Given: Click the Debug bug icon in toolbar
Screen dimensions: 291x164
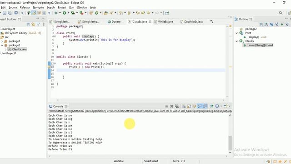Looking at the screenshot, I should point(56,13).
